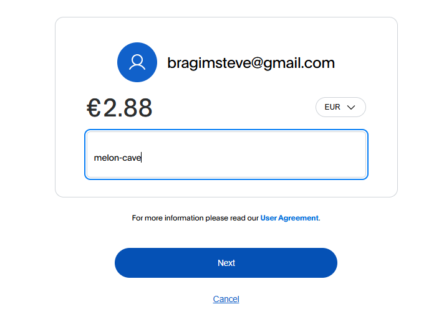Click the blue user avatar icon
This screenshot has width=444, height=327.
click(x=137, y=62)
